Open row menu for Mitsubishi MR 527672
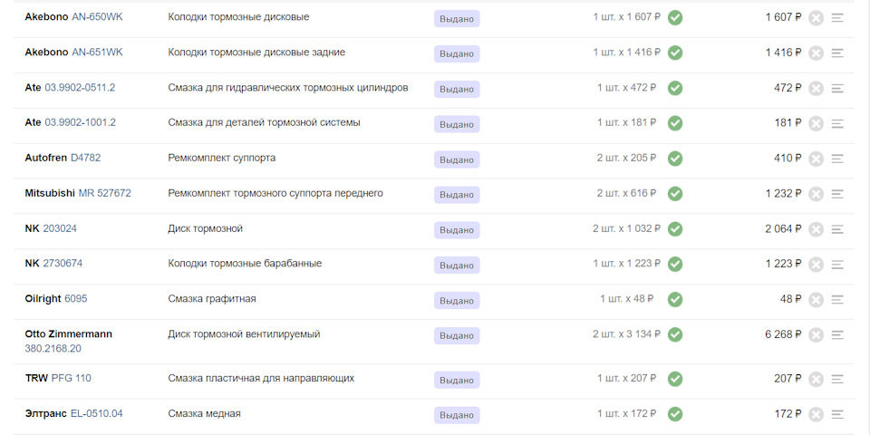 tap(837, 194)
